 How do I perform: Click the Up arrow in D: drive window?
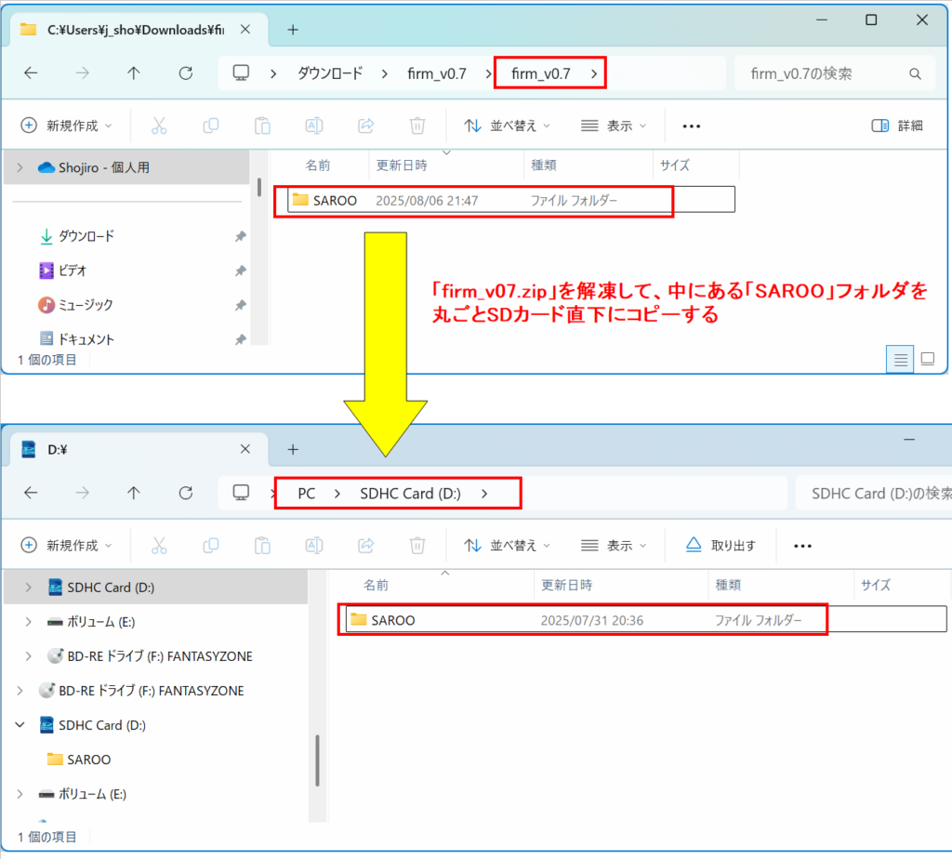click(134, 493)
